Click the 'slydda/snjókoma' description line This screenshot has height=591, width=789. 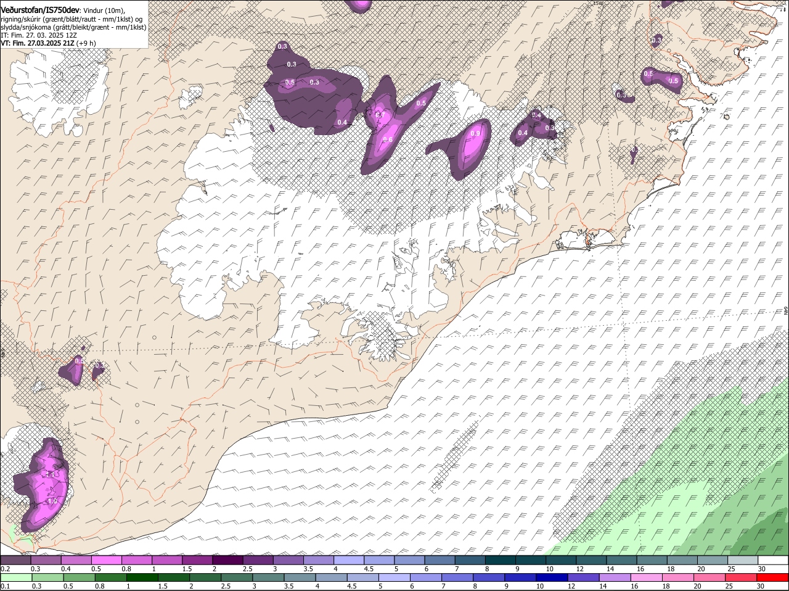[73, 27]
